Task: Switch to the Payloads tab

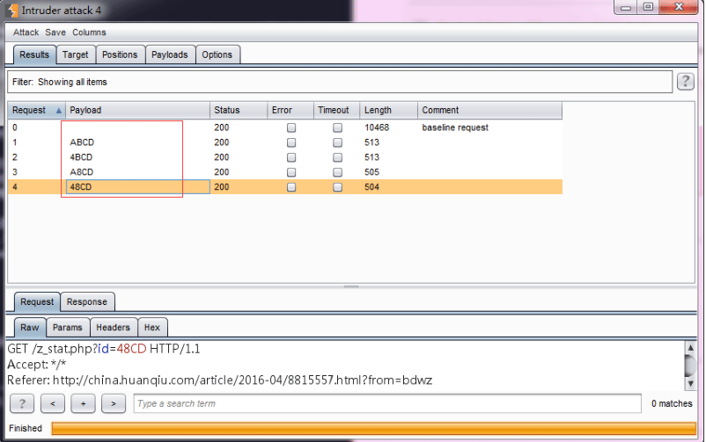Action: click(x=170, y=54)
